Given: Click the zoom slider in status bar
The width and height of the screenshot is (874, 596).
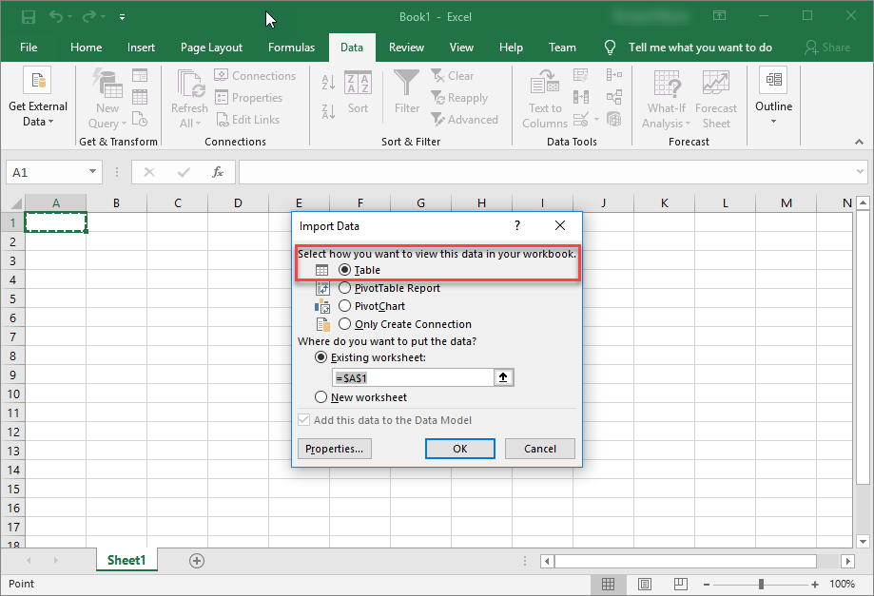Looking at the screenshot, I should [x=761, y=584].
